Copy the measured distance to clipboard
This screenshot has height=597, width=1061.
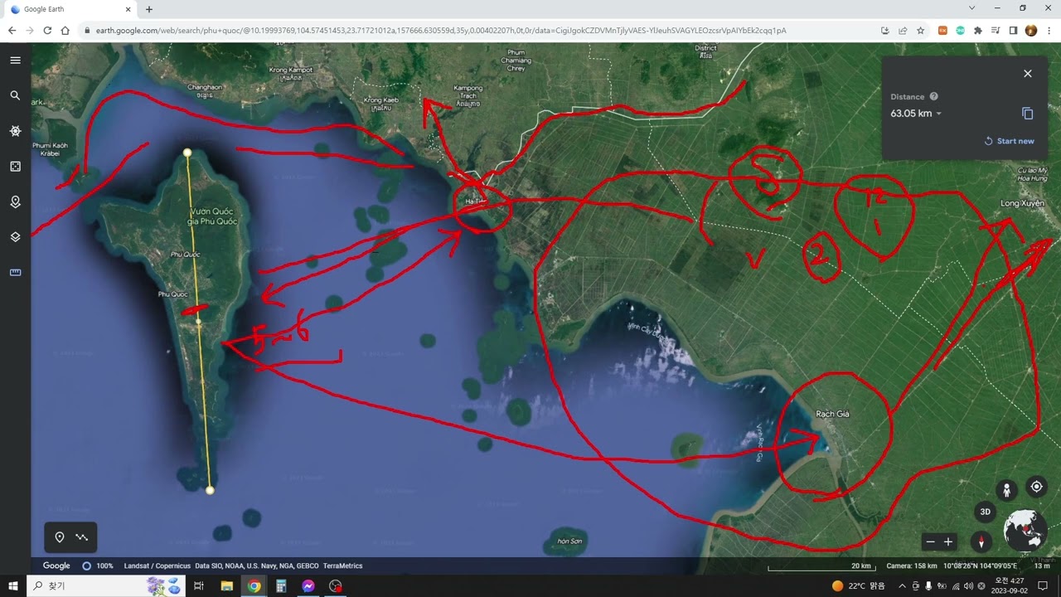click(1027, 114)
